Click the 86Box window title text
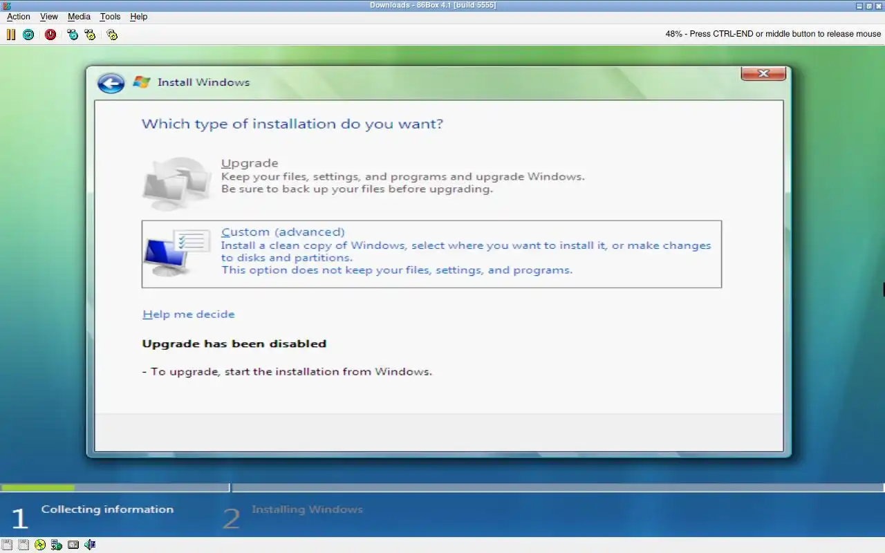The width and height of the screenshot is (885, 553). tap(433, 6)
